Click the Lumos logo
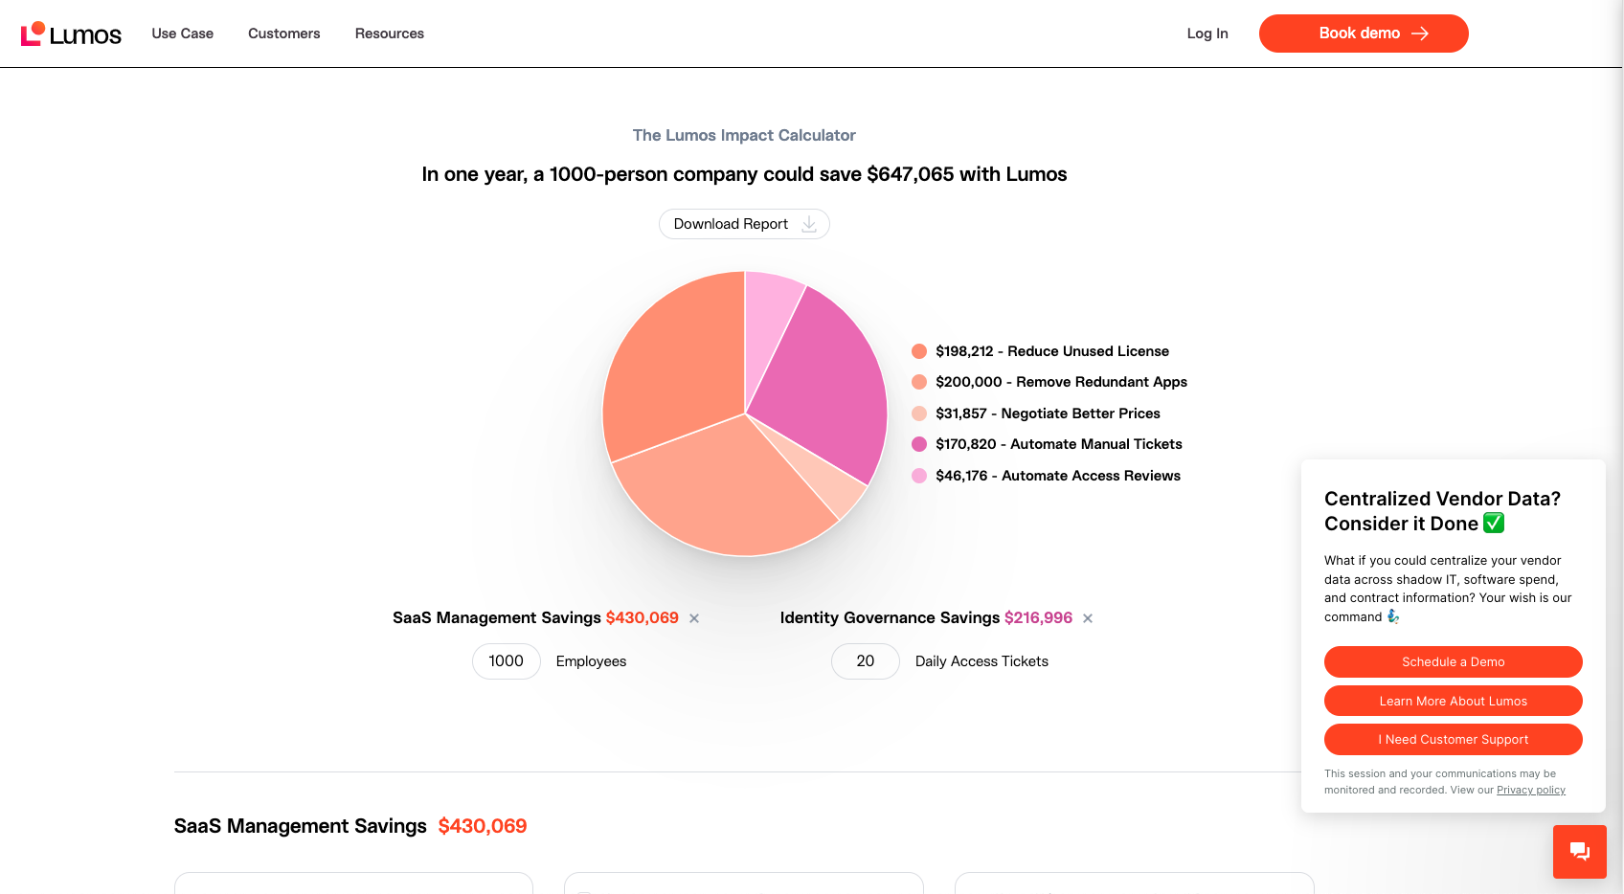 click(x=71, y=34)
